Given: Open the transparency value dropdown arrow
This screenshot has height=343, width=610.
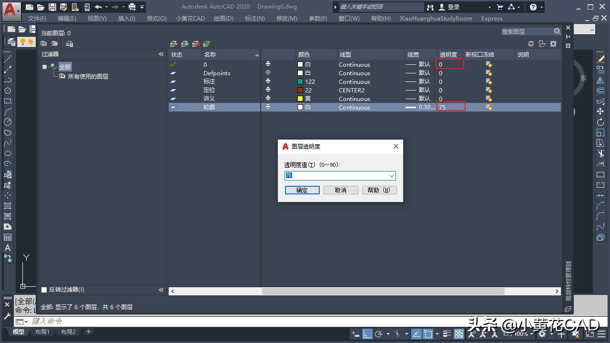Looking at the screenshot, I should (x=392, y=176).
